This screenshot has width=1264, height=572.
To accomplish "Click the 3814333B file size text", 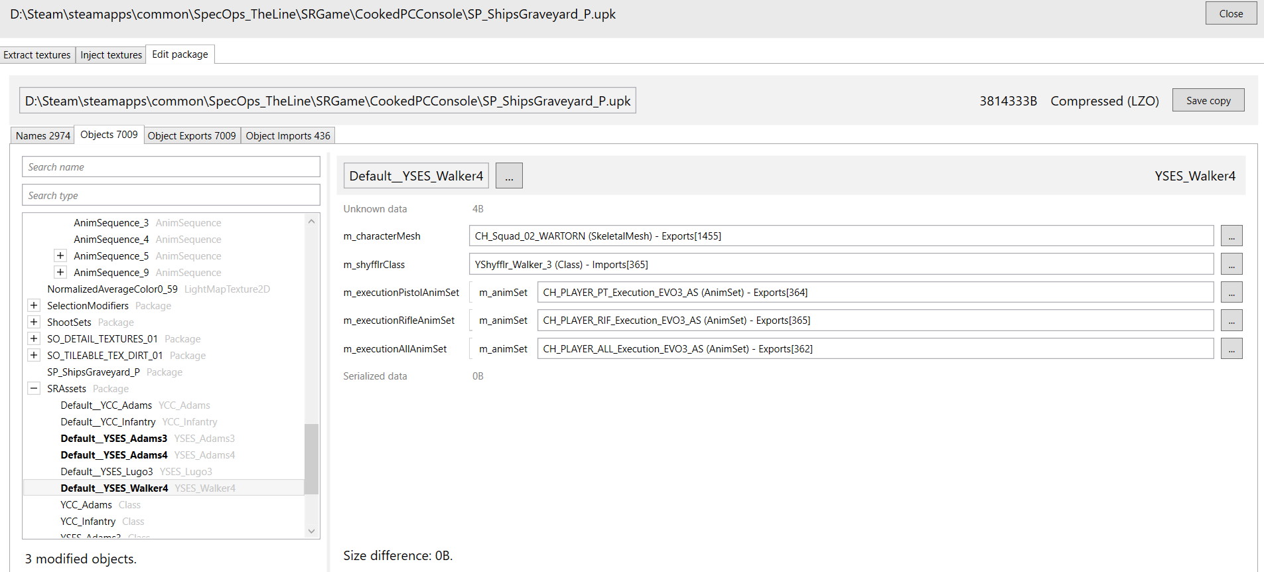I will pos(1008,101).
